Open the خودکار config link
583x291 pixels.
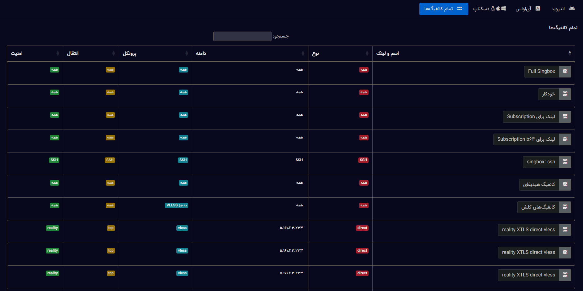(549, 94)
